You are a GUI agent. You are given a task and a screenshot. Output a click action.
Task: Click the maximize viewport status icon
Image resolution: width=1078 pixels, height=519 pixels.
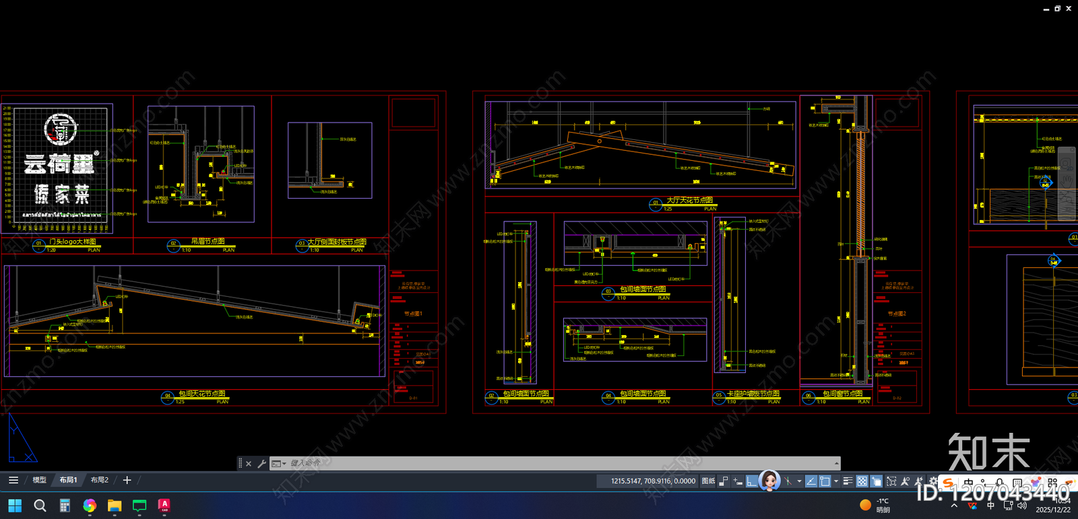891,481
